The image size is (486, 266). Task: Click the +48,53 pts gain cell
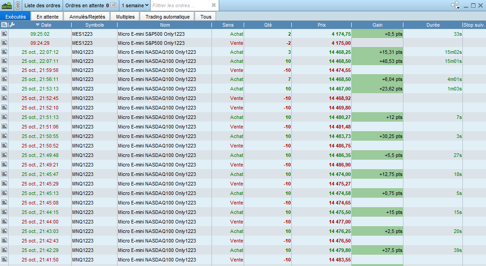pos(377,61)
